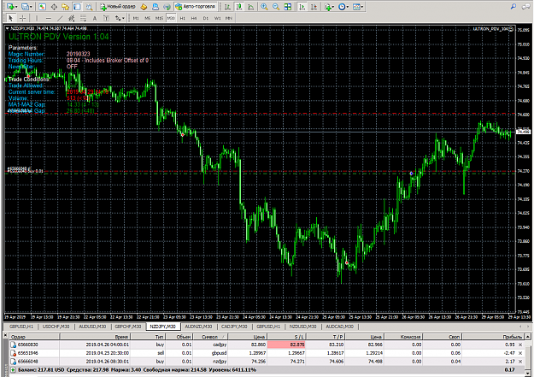
Task: Switch to candlestick chart display
Action: pos(239,7)
